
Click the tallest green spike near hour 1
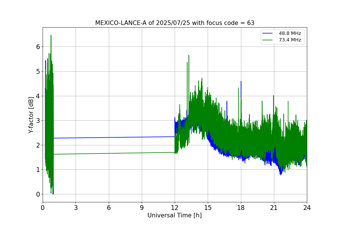51,36
